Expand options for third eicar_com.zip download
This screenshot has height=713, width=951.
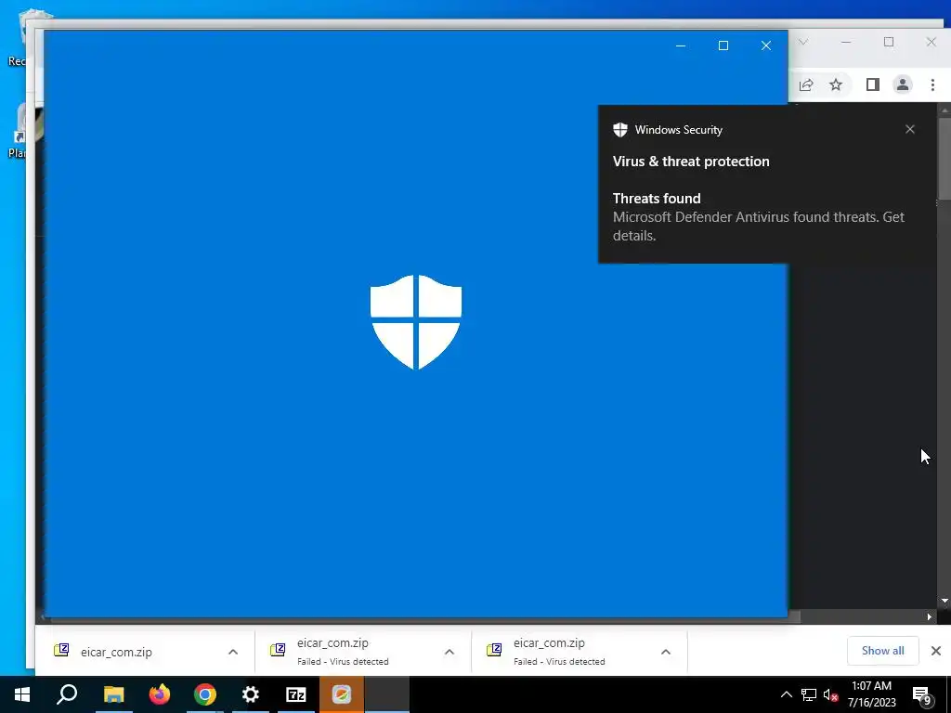(x=665, y=652)
